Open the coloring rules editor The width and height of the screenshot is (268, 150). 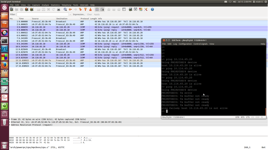[x=141, y=9]
